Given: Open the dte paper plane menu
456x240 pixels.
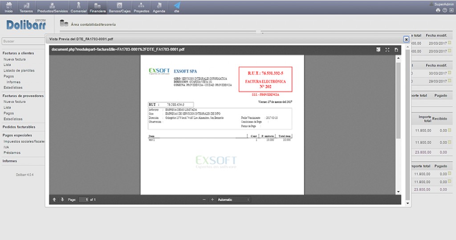Looking at the screenshot, I should [176, 7].
